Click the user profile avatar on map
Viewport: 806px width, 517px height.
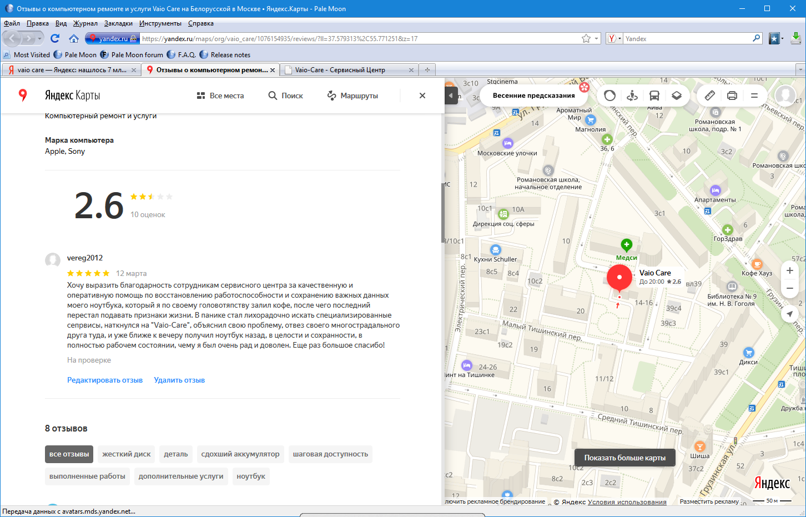785,96
